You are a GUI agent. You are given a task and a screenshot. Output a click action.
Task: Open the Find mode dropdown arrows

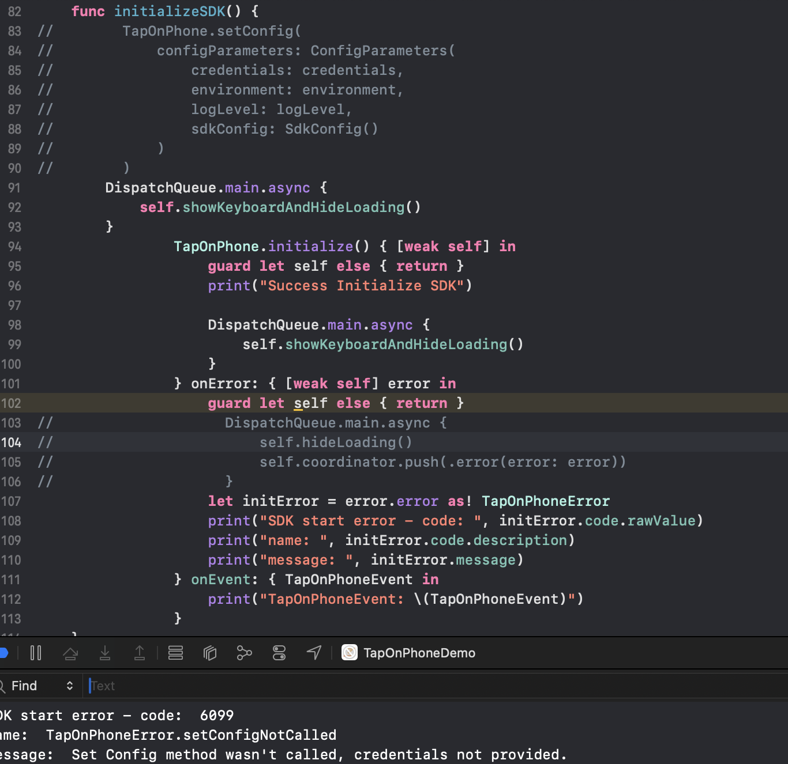(70, 686)
